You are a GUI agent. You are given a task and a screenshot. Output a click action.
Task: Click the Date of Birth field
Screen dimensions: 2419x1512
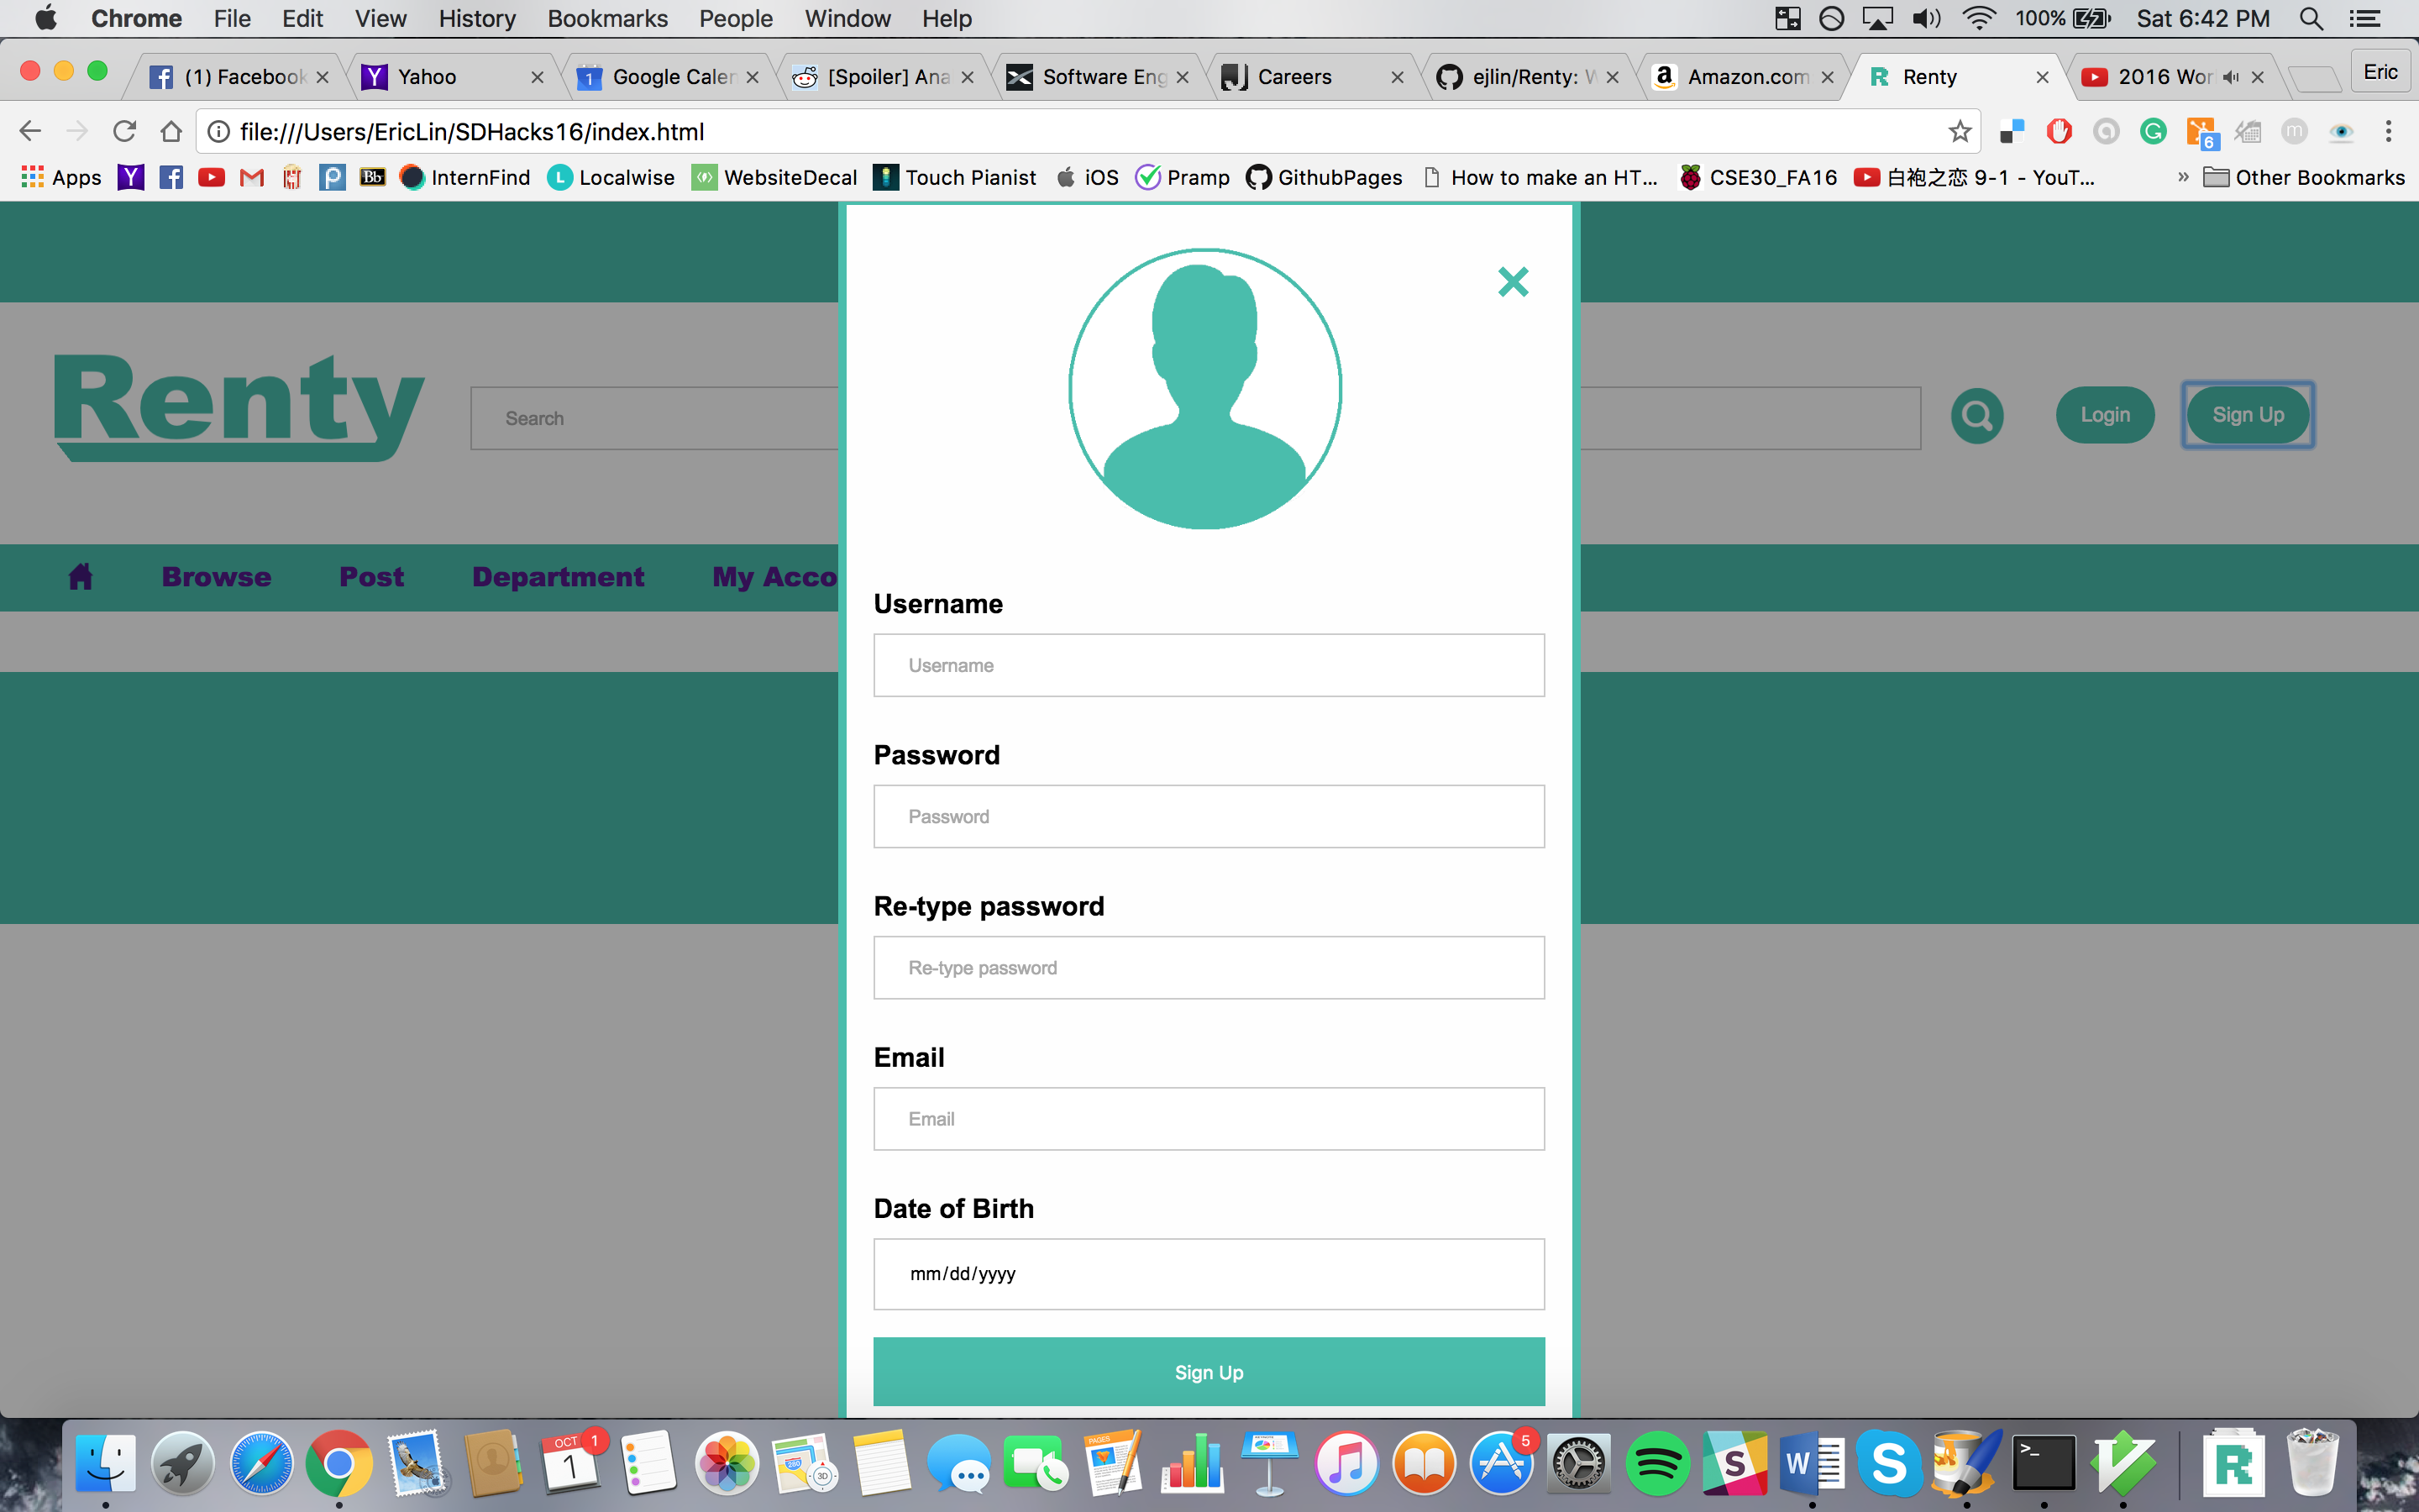pyautogui.click(x=1209, y=1274)
